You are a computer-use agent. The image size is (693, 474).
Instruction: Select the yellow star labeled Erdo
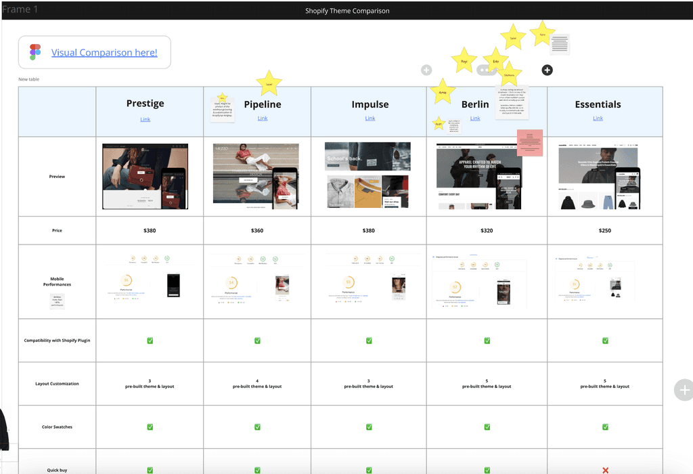495,60
